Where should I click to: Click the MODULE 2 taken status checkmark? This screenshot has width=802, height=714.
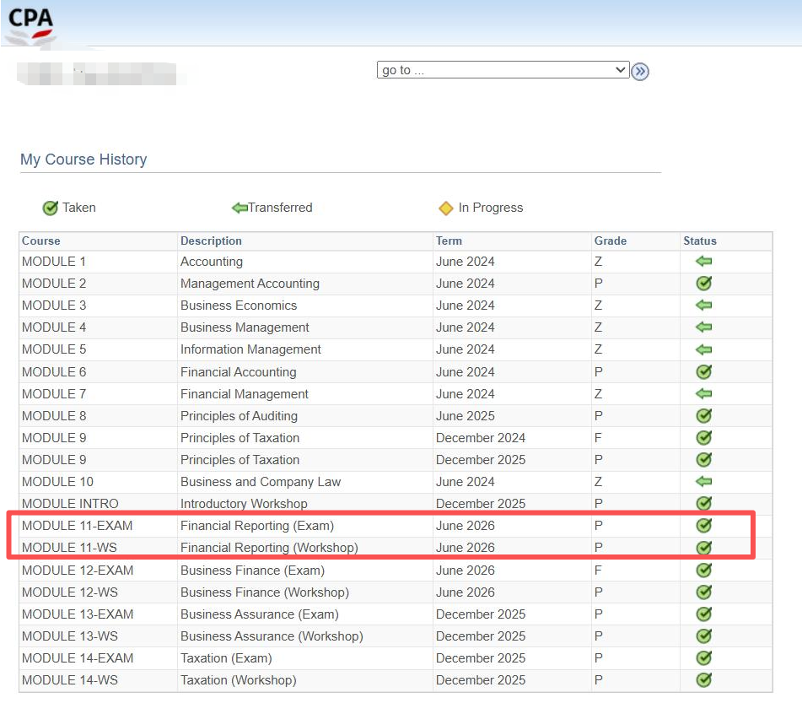point(704,283)
